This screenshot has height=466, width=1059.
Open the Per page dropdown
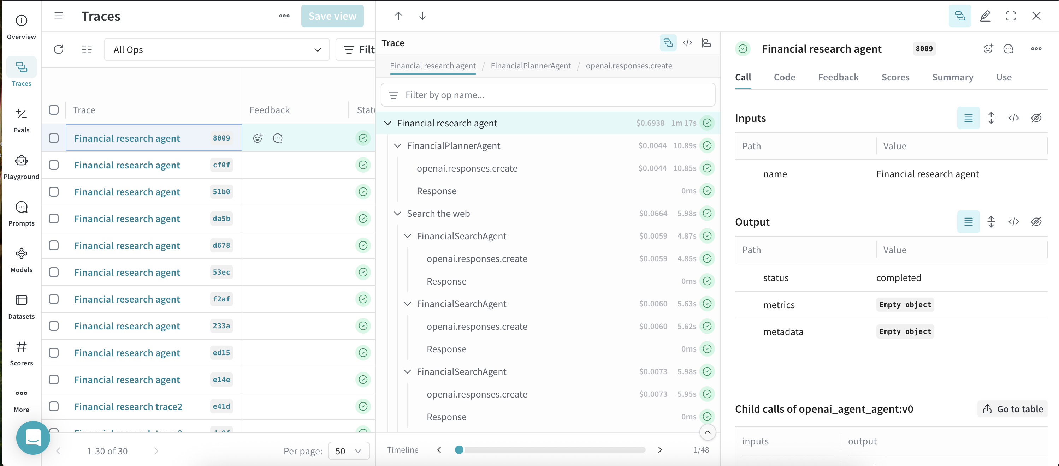tap(348, 451)
